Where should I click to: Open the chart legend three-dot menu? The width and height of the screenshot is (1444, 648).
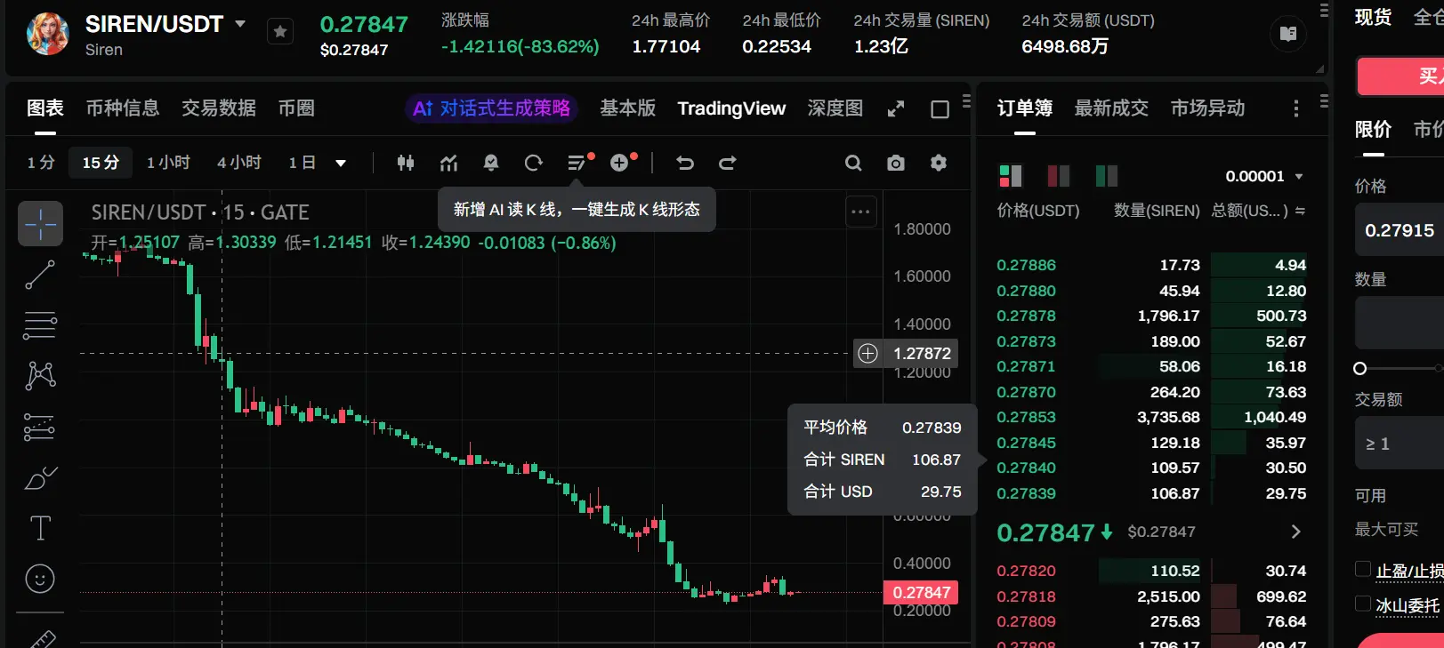(860, 212)
